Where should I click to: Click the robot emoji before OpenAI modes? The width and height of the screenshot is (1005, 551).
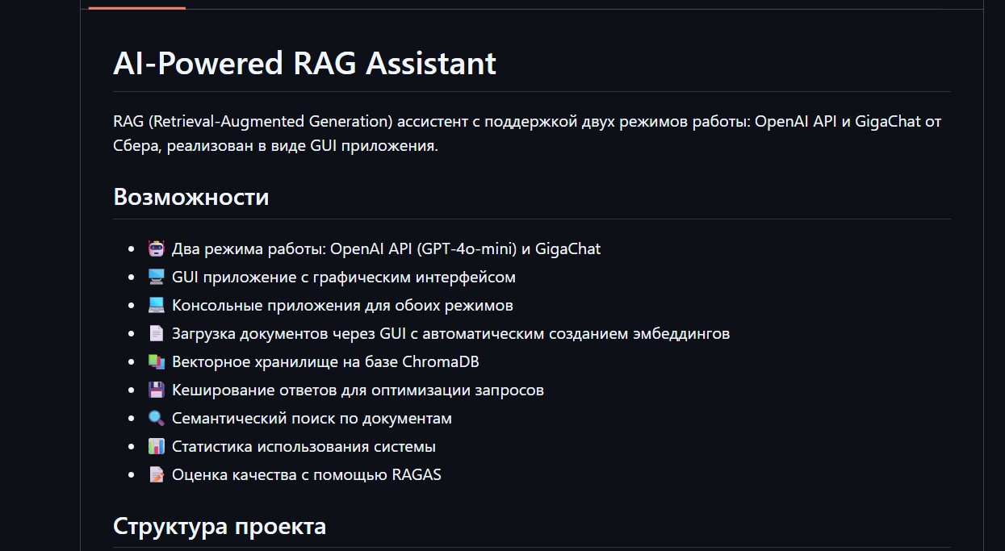tap(157, 248)
